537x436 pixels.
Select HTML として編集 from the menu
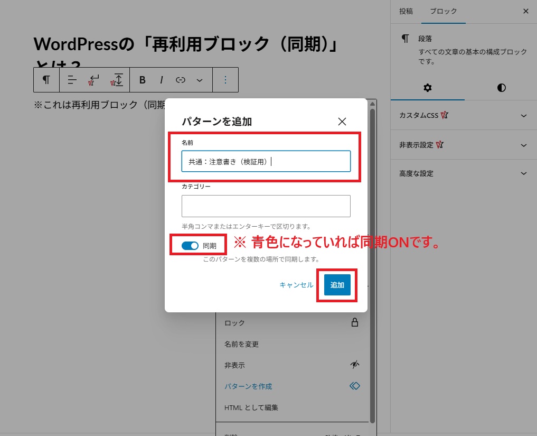point(252,407)
